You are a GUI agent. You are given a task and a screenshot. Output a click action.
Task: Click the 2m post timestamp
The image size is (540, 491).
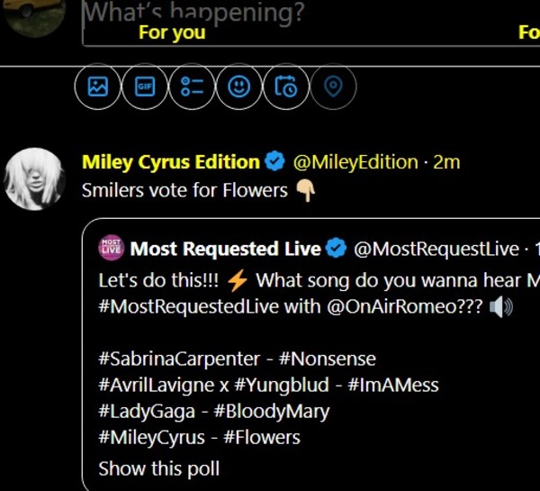446,162
